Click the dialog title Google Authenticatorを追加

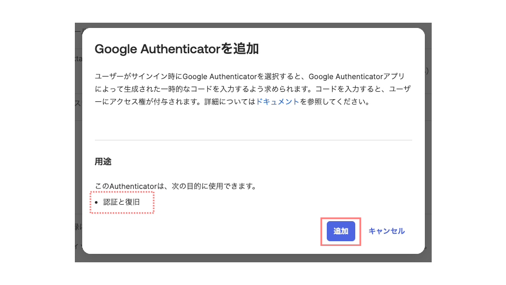click(x=177, y=49)
